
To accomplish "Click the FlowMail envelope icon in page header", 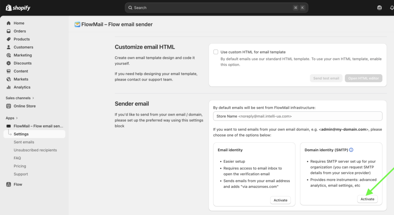I will (x=77, y=24).
